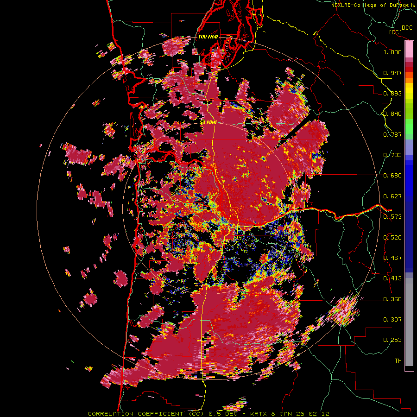
Task: Pick the 0.840 scale value
Action: click(392, 114)
